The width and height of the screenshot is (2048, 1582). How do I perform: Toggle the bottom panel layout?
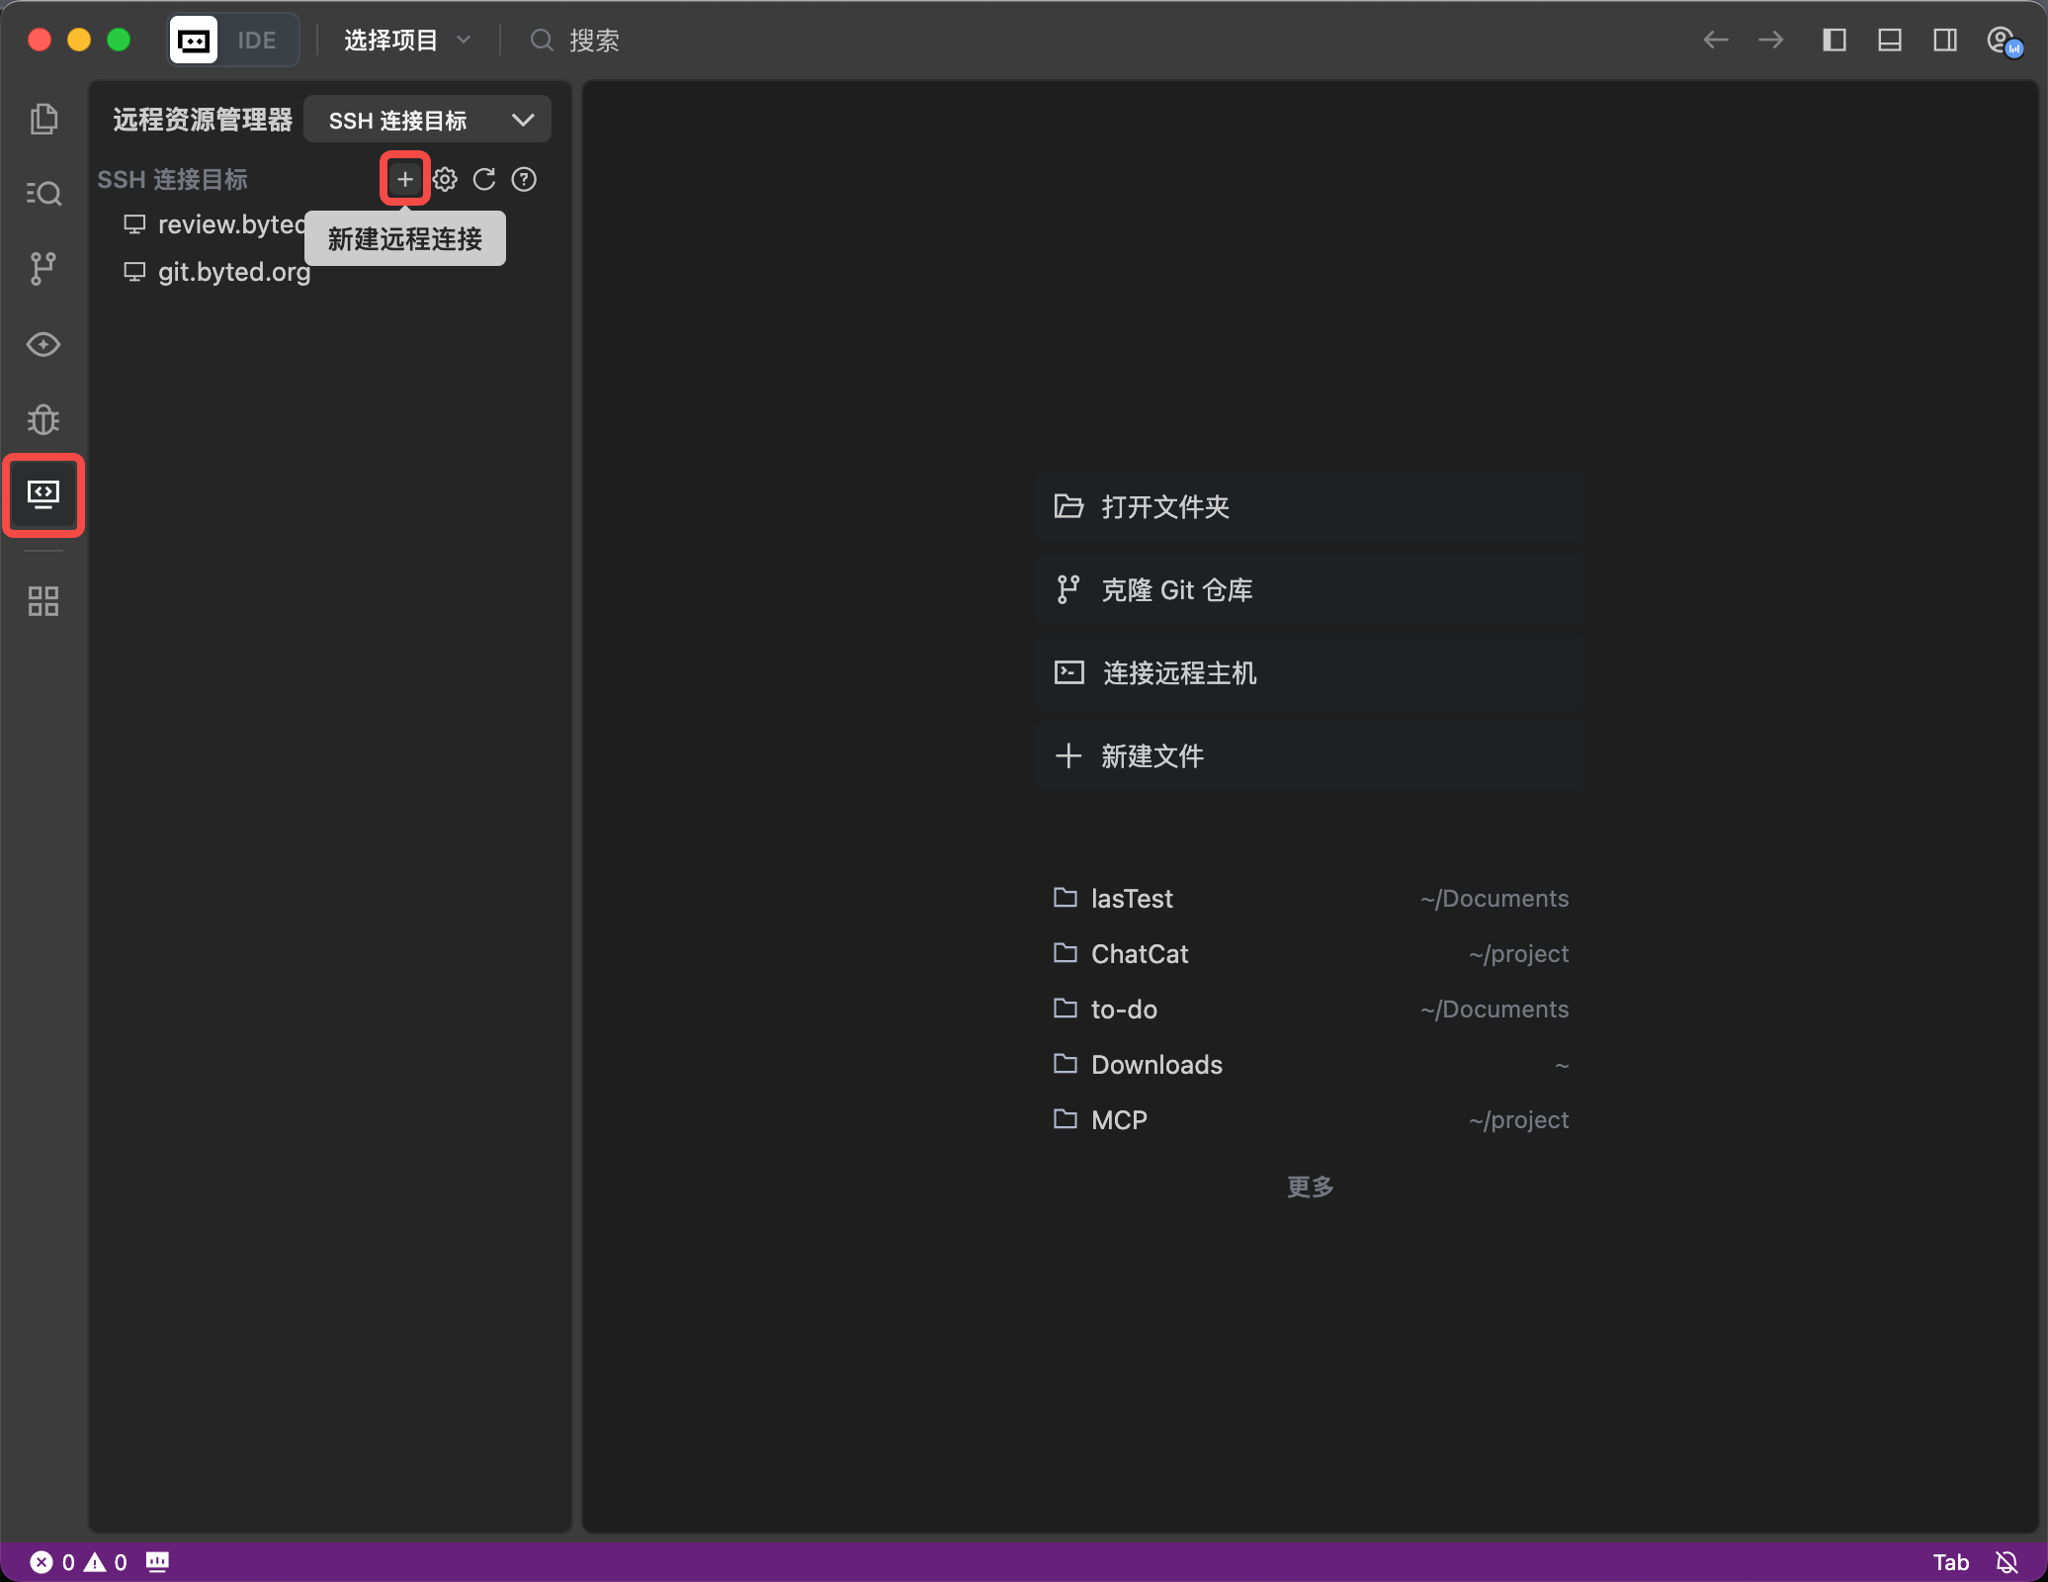pos(1890,40)
